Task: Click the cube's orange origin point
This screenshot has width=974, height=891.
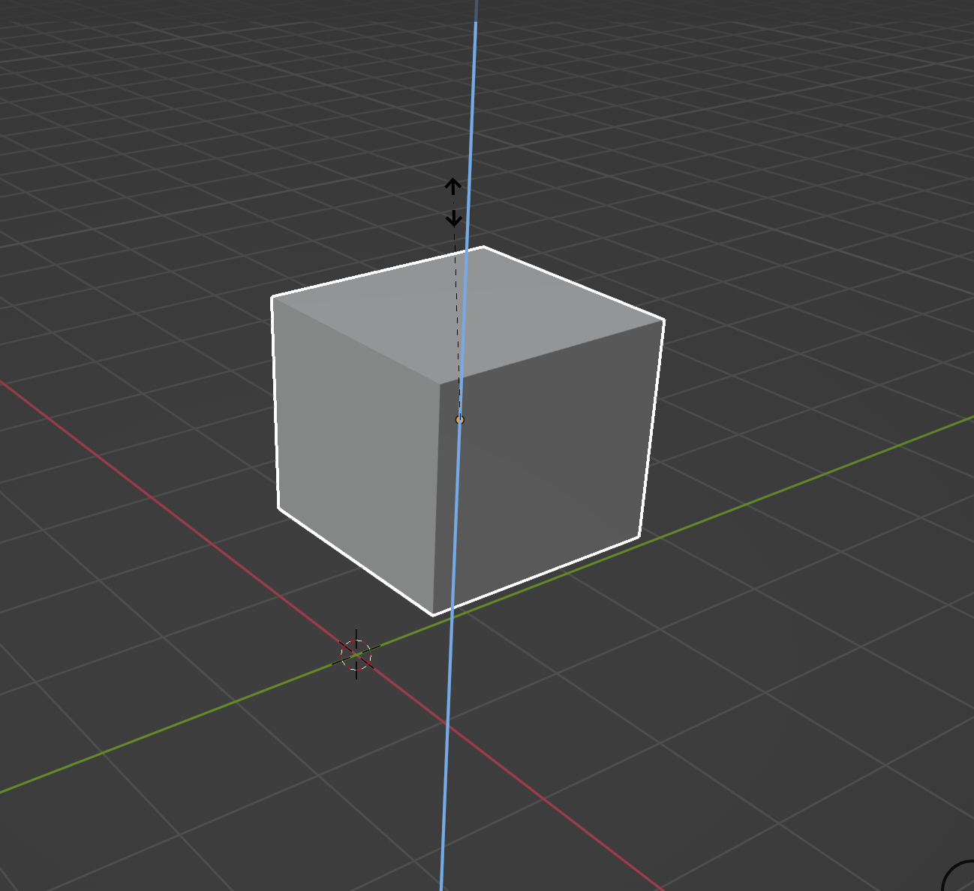Action: [x=460, y=420]
